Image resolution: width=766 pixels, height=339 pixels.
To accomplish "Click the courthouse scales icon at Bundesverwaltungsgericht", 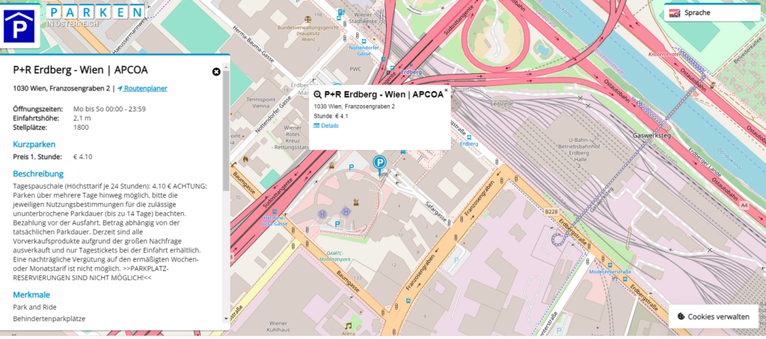I will point(307,21).
